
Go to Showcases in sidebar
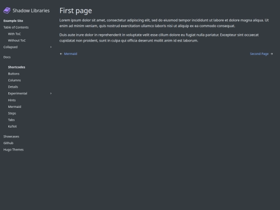click(11, 136)
